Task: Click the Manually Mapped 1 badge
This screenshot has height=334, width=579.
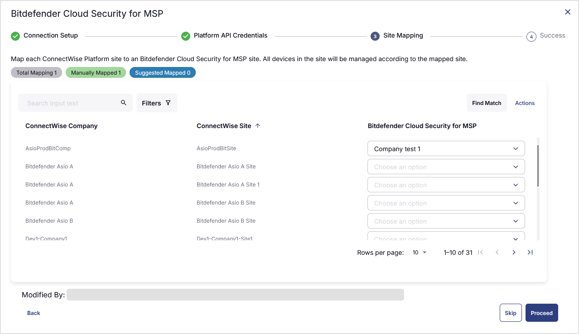Action: pyautogui.click(x=96, y=72)
